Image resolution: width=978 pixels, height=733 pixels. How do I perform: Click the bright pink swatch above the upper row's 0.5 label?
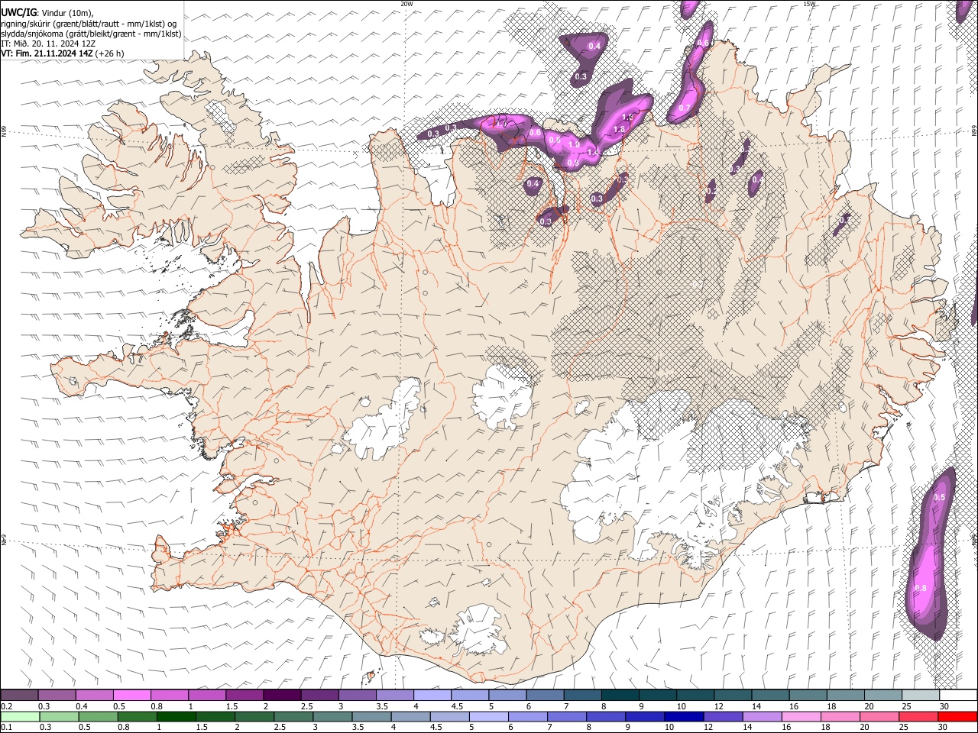tap(131, 696)
